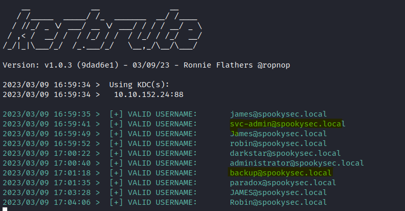Click timestamp 16:59:35

click(x=72, y=114)
